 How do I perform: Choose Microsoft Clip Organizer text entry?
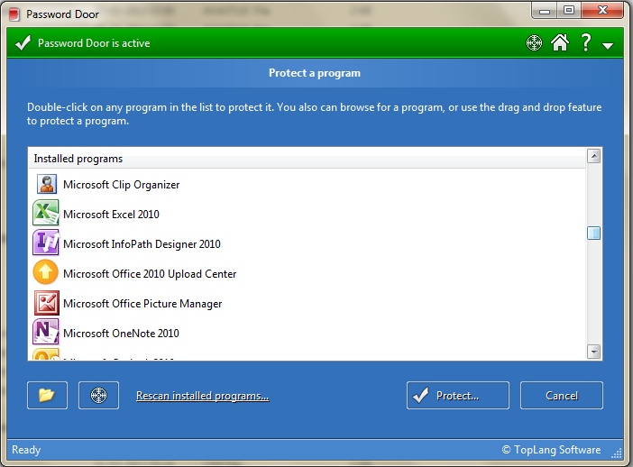pyautogui.click(x=122, y=185)
